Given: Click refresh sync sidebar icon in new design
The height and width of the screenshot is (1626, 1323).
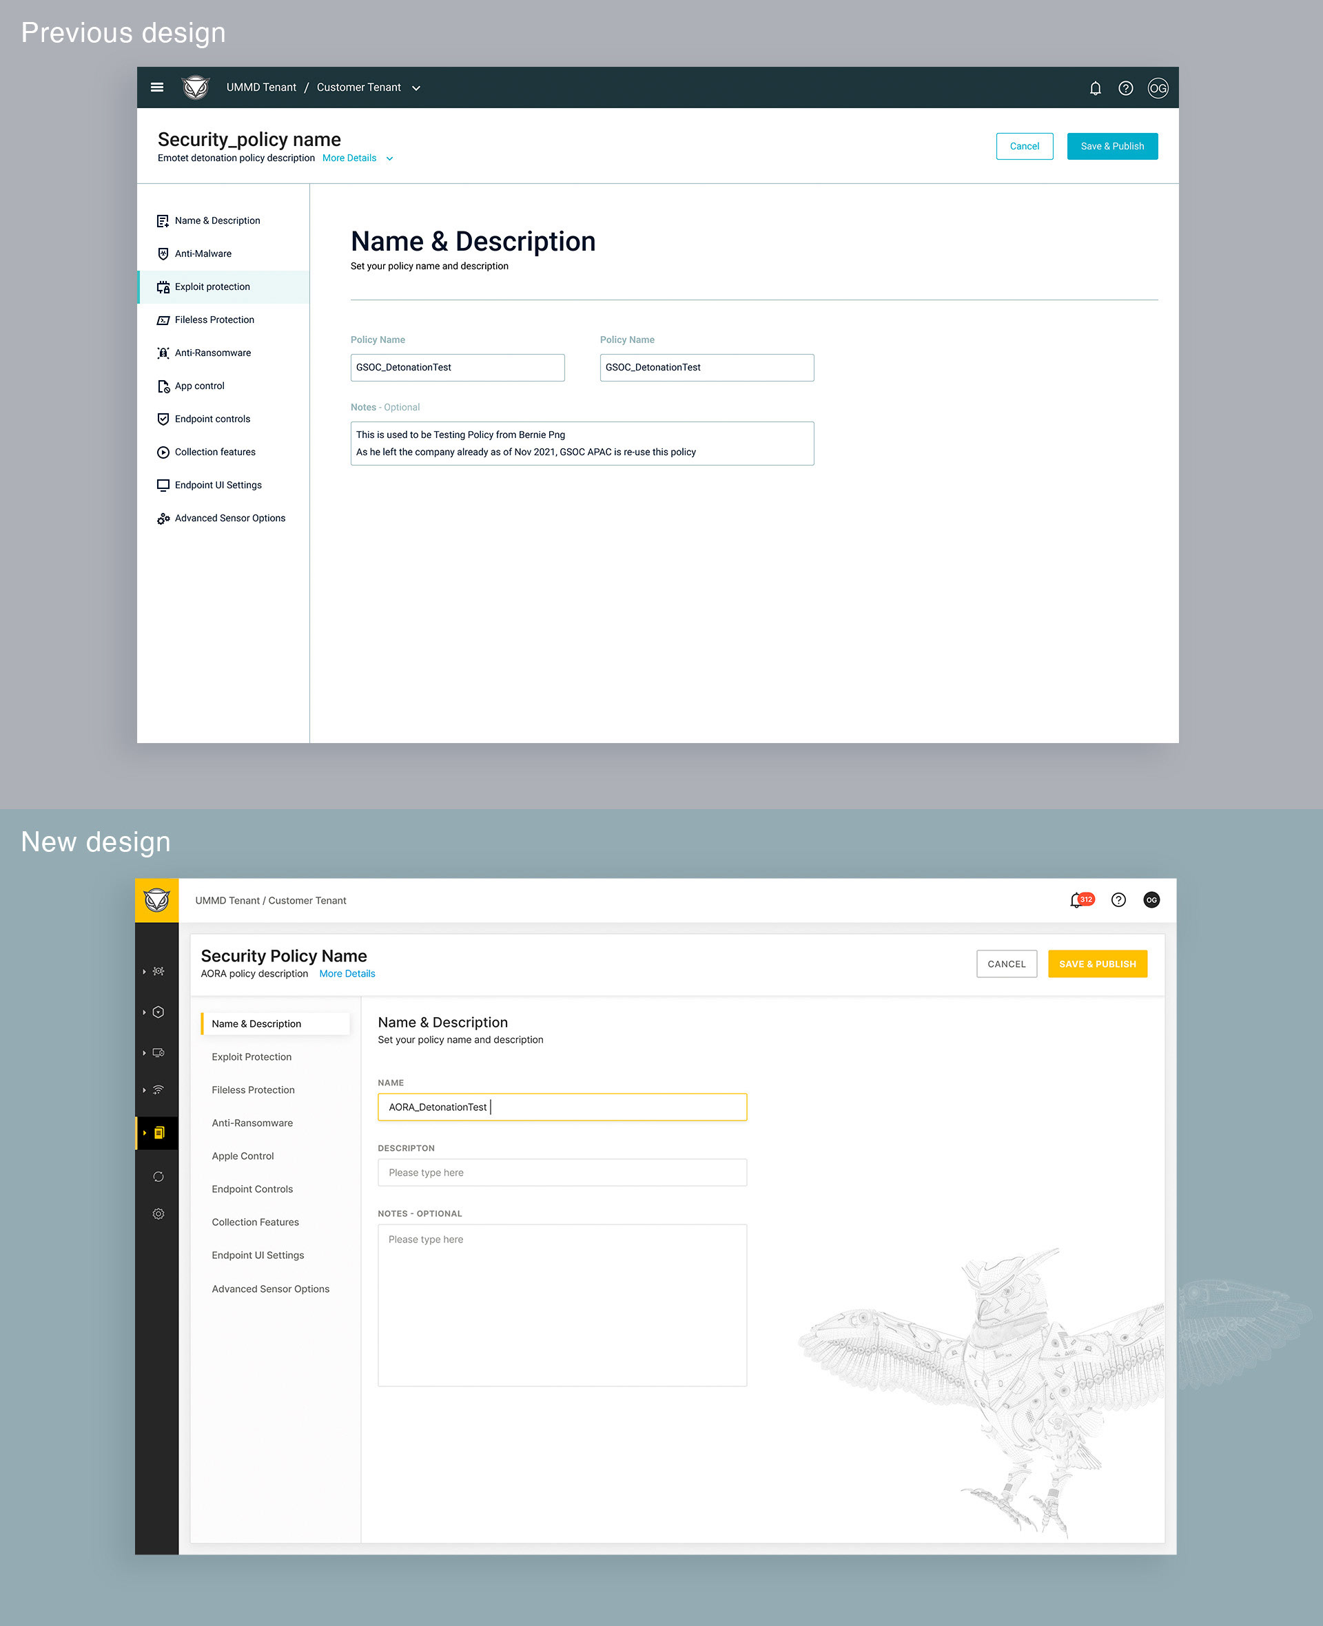Looking at the screenshot, I should pyautogui.click(x=158, y=1177).
